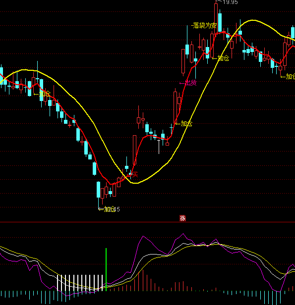Select the lone white candlestick

pyautogui.click(x=159, y=147)
